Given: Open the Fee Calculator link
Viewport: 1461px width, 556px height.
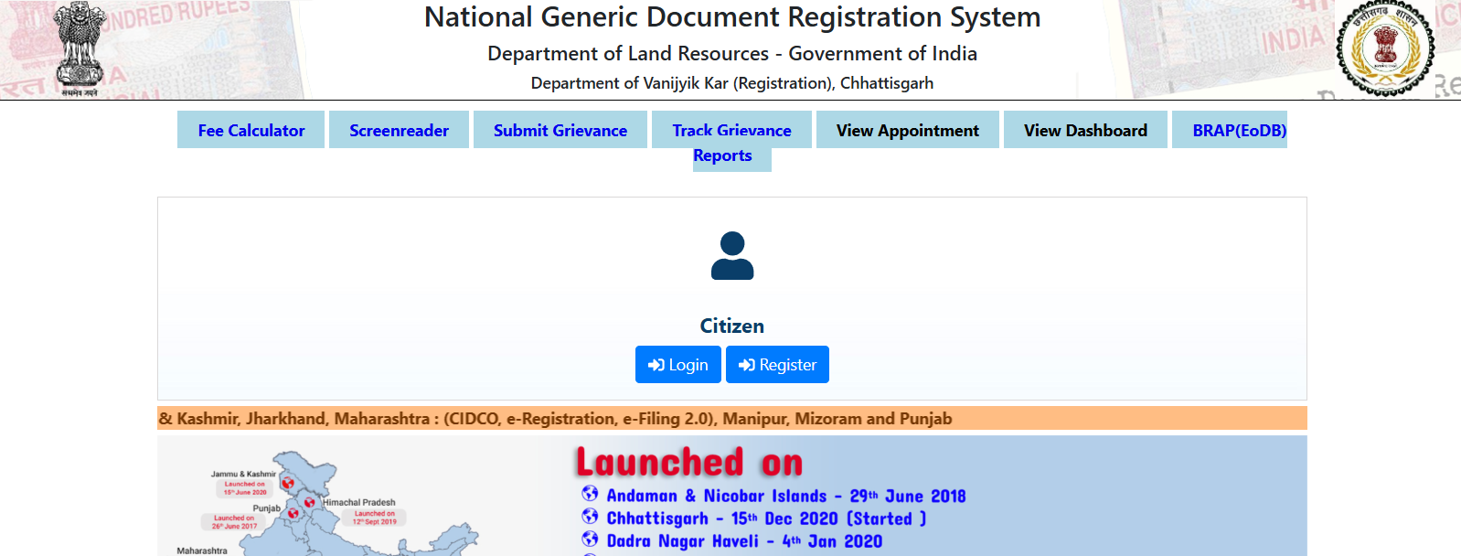Looking at the screenshot, I should 251,130.
